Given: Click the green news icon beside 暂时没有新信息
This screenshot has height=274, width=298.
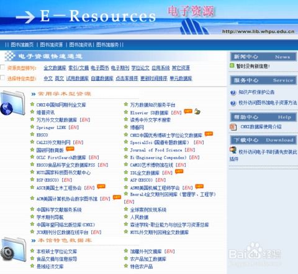Looking at the screenshot, I should [232, 65].
